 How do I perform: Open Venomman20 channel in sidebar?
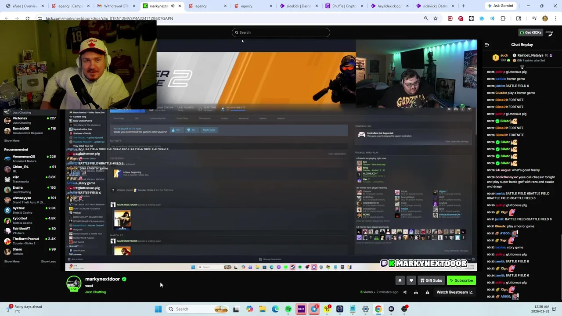tap(30, 159)
